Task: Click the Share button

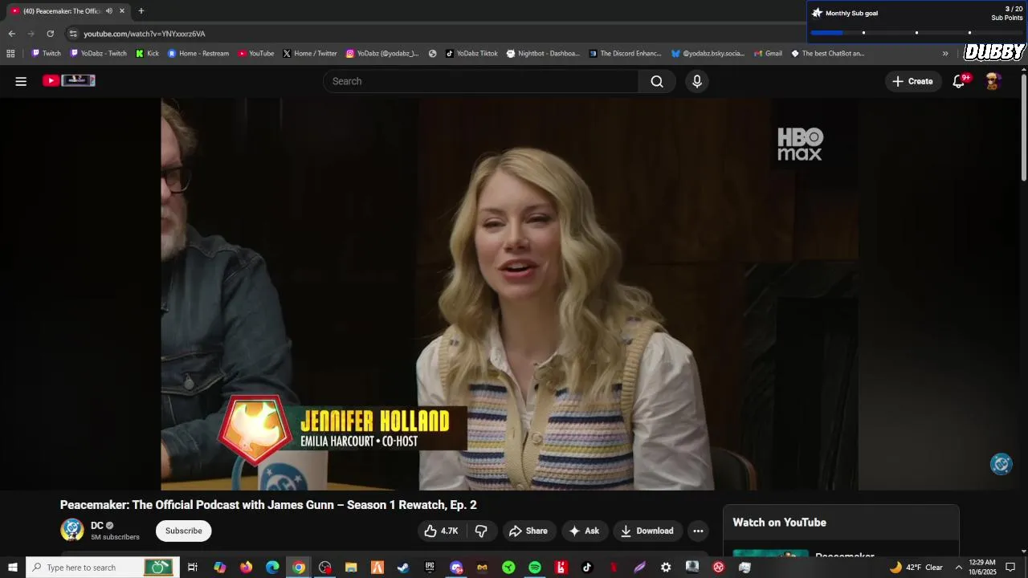Action: (x=528, y=531)
